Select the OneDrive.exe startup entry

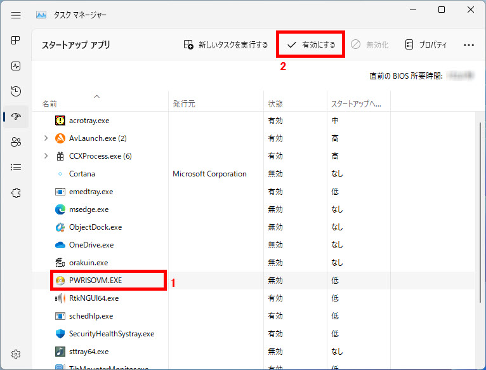91,245
